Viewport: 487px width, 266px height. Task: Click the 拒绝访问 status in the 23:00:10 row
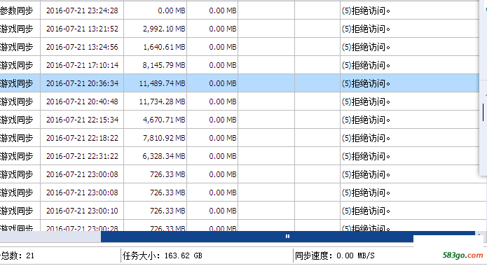click(x=366, y=211)
